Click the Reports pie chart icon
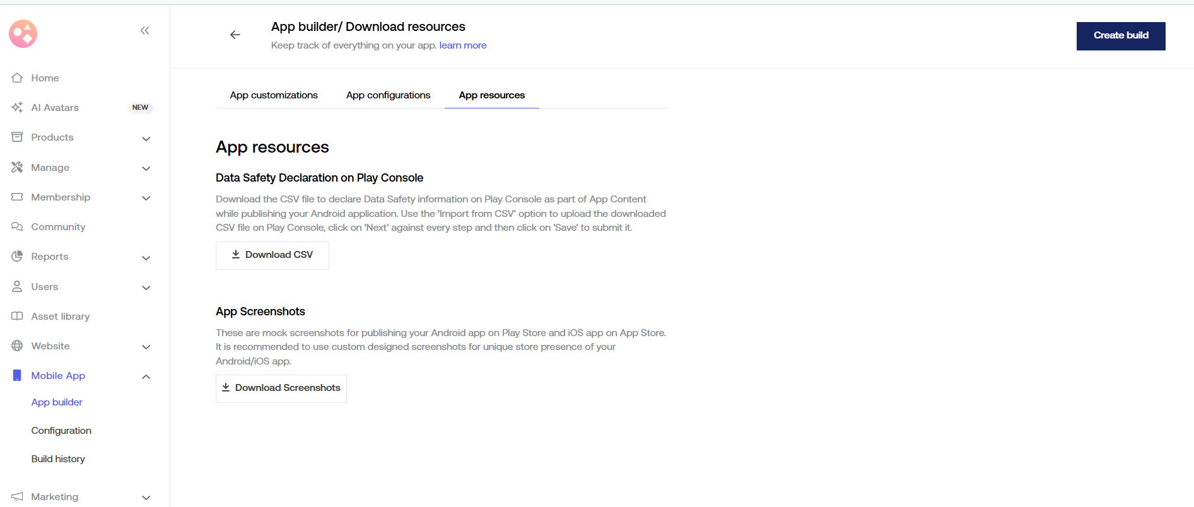The width and height of the screenshot is (1194, 507). (17, 256)
